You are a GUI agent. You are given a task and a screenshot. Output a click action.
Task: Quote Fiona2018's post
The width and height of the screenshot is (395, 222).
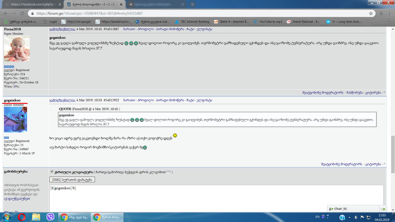click(373, 92)
